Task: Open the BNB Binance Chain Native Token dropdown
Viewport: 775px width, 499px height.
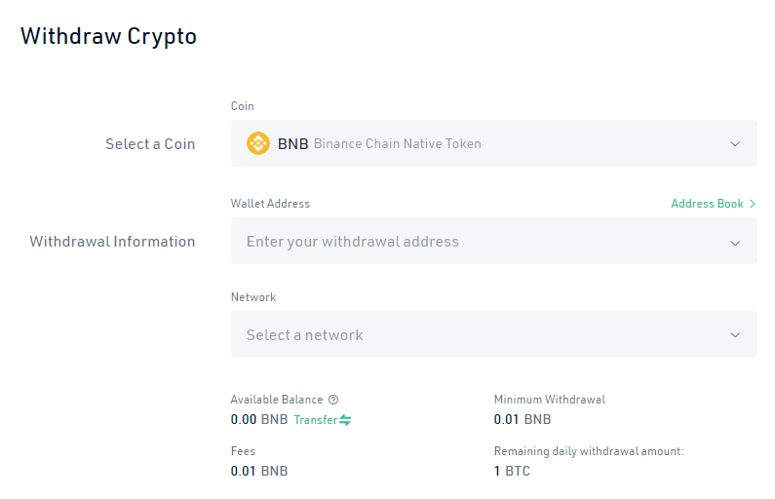Action: [494, 143]
